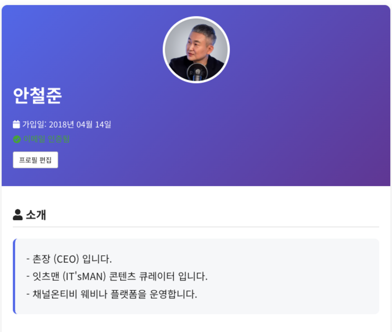Click the person icon next to 소개
Screen dimensions: 392x332
(x=18, y=215)
